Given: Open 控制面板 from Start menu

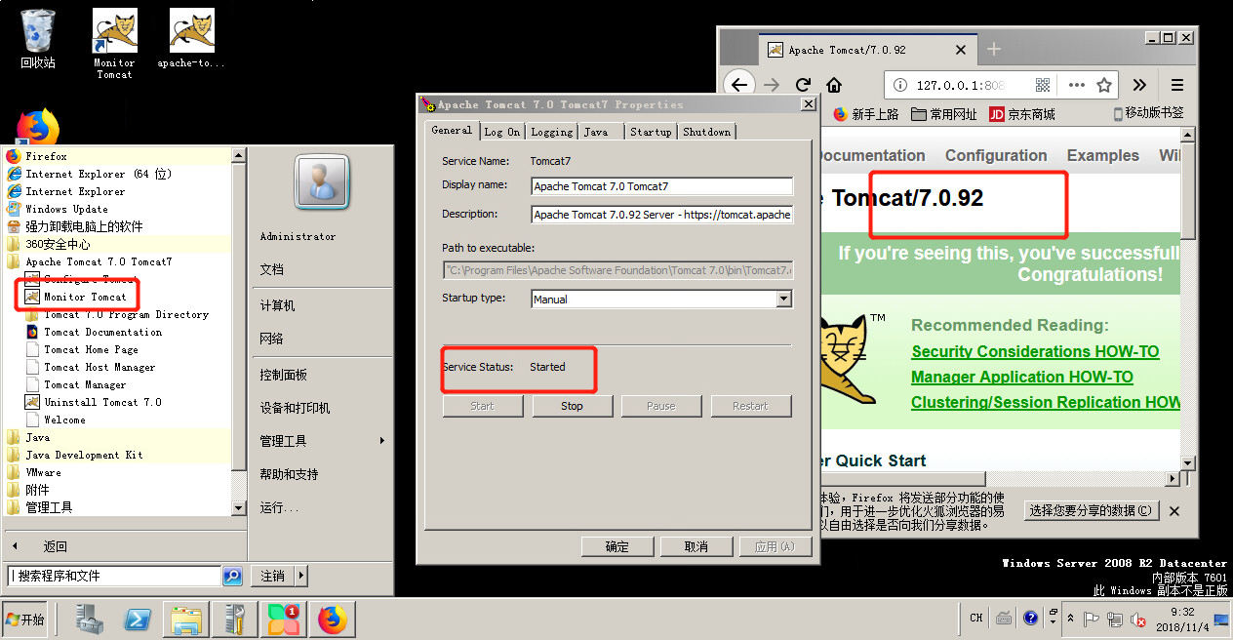Looking at the screenshot, I should tap(283, 375).
